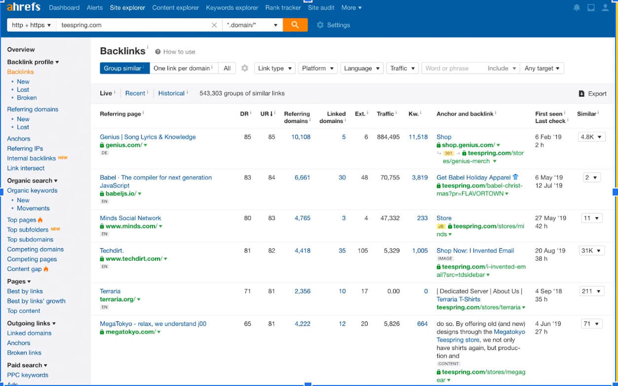This screenshot has width=618, height=386.
Task: Open the Ahrefs logo home link
Action: pyautogui.click(x=24, y=7)
